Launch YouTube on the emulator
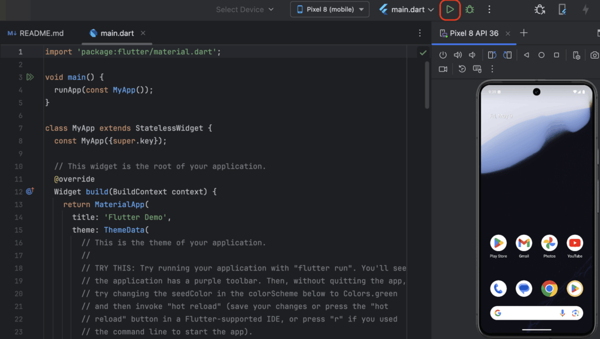The width and height of the screenshot is (600, 339). click(575, 243)
